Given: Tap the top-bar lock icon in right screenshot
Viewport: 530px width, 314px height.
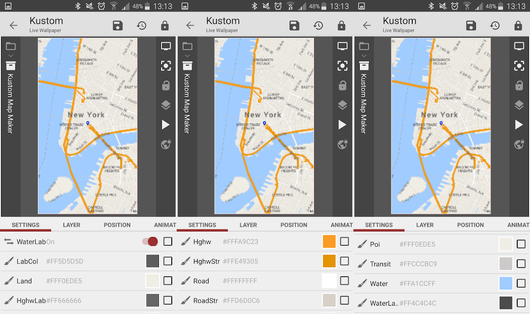Looking at the screenshot, I should pyautogui.click(x=518, y=26).
